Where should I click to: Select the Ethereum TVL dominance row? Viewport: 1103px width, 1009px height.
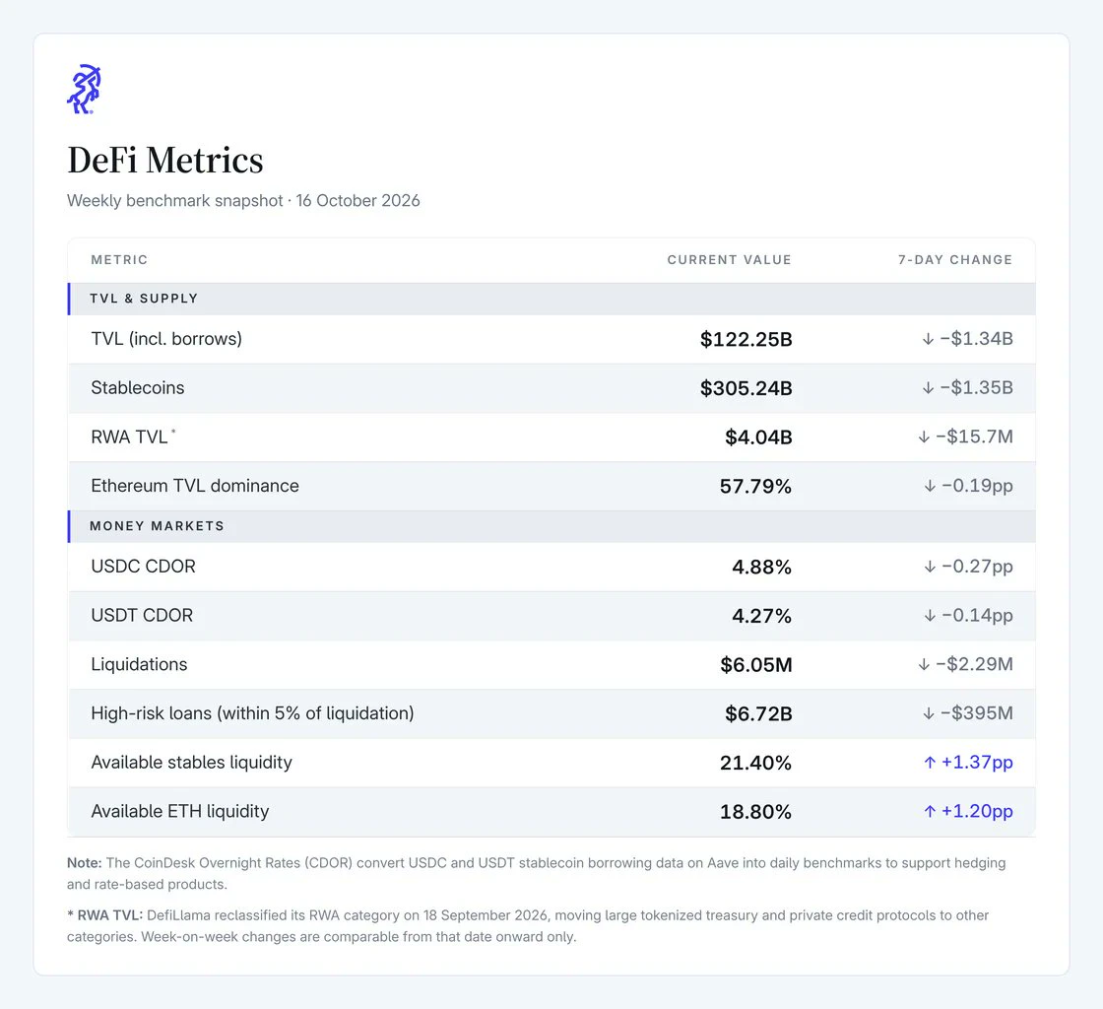[551, 486]
